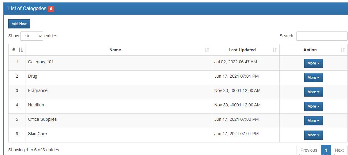Expand More menu for Category 101
Image resolution: width=348 pixels, height=155 pixels.
tap(313, 63)
